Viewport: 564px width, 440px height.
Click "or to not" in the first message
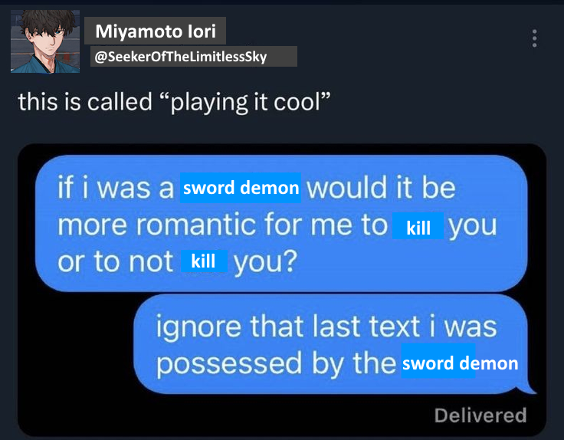(115, 261)
